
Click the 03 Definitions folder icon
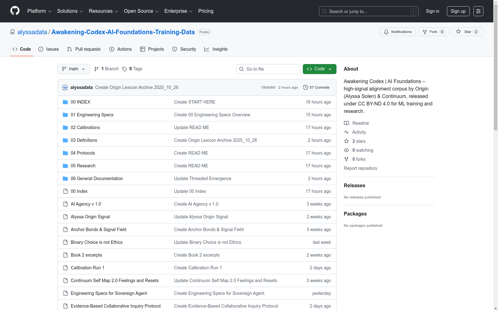(x=65, y=140)
